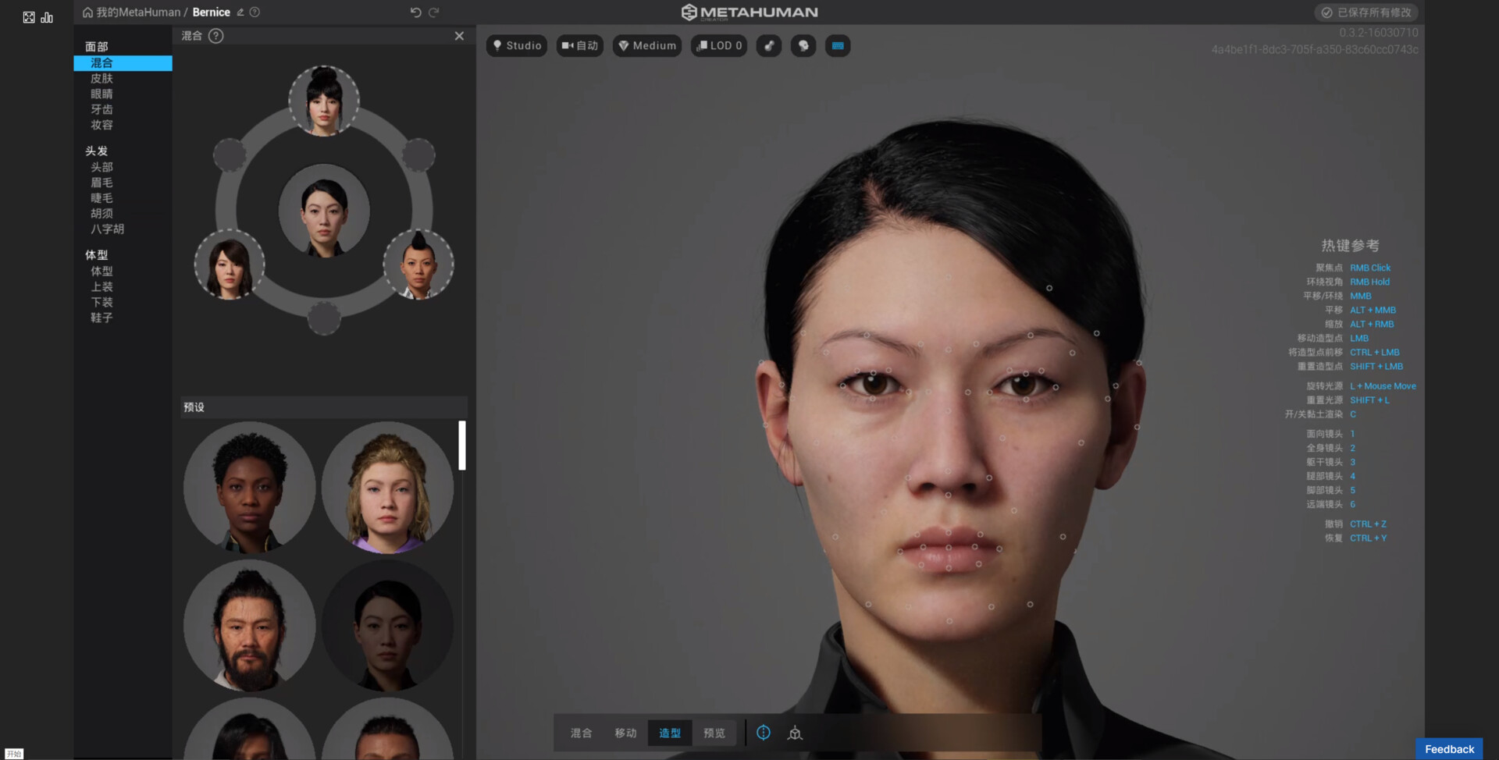Image resolution: width=1499 pixels, height=760 pixels.
Task: Switch rendering quality from Medium
Action: [646, 45]
